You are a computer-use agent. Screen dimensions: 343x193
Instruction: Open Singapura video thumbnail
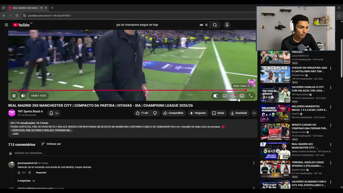(x=275, y=75)
